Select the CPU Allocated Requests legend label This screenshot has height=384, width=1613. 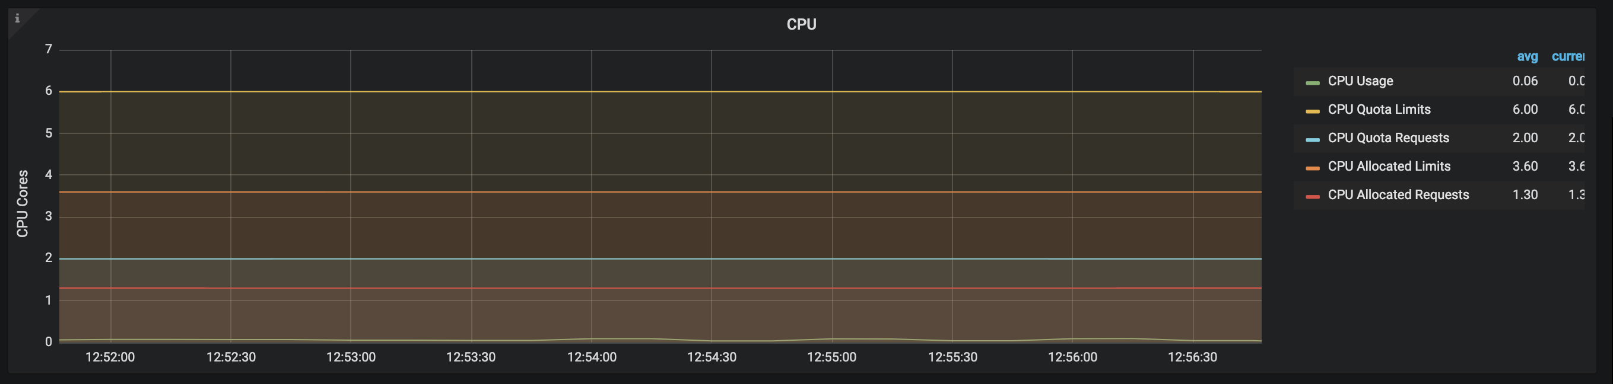coord(1398,195)
